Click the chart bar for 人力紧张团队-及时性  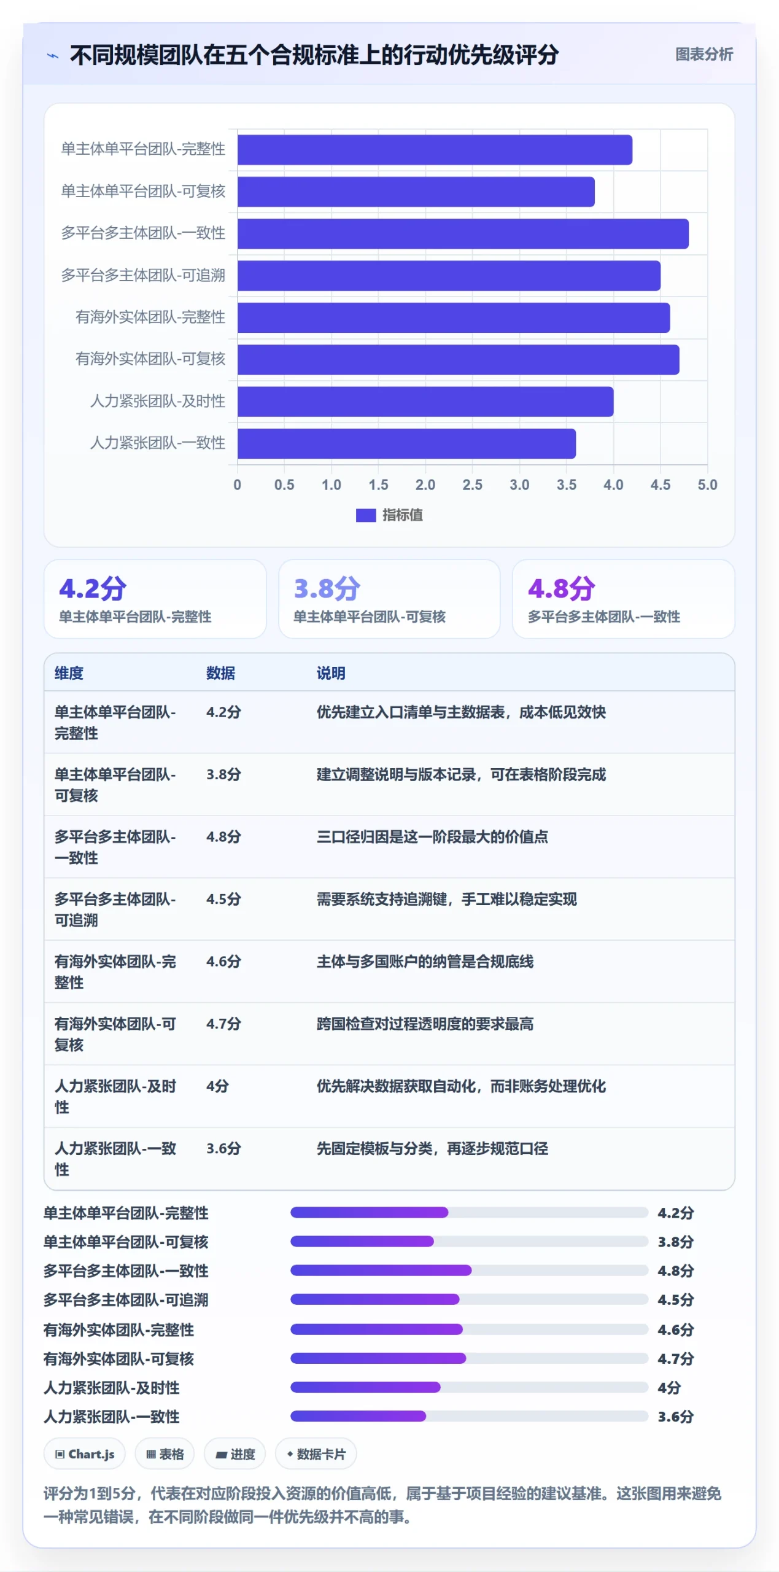425,402
